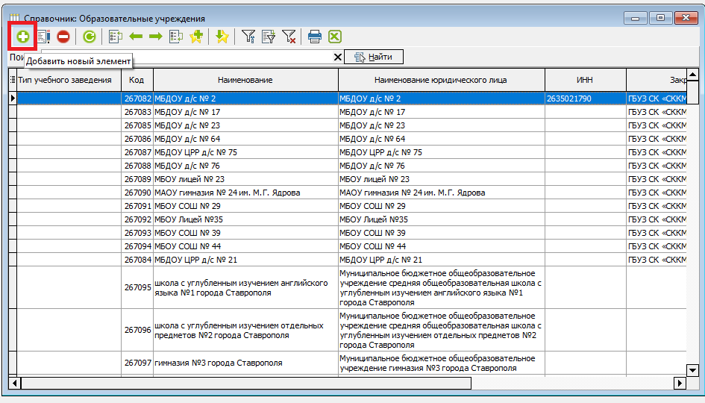
Task: Go back with the green left arrow
Action: point(136,37)
